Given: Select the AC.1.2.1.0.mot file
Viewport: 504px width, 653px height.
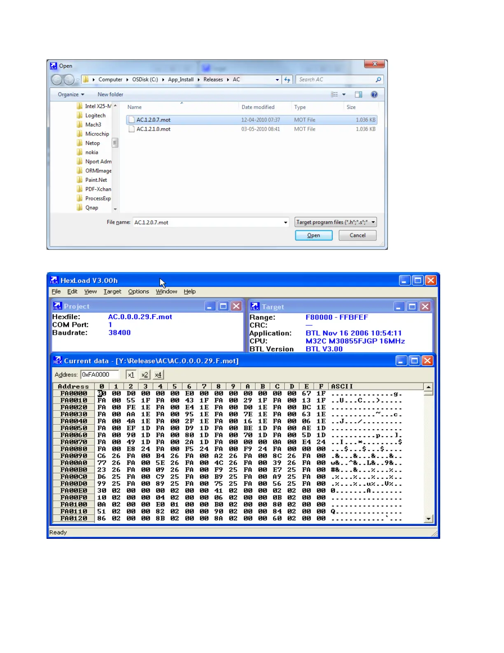Looking at the screenshot, I should 154,129.
